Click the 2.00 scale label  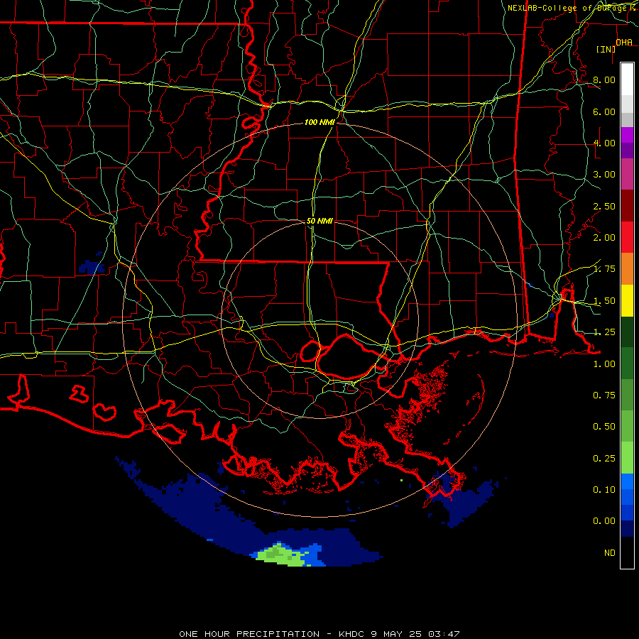click(604, 238)
